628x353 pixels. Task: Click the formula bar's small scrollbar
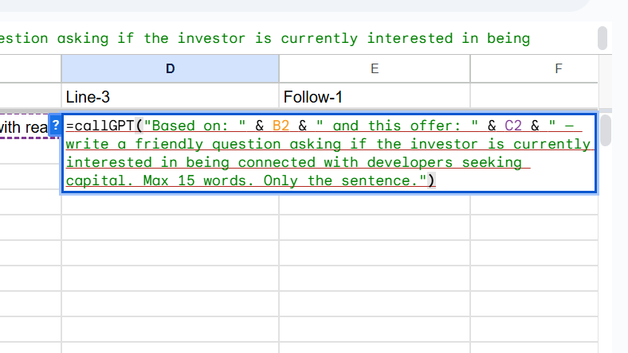click(x=602, y=37)
